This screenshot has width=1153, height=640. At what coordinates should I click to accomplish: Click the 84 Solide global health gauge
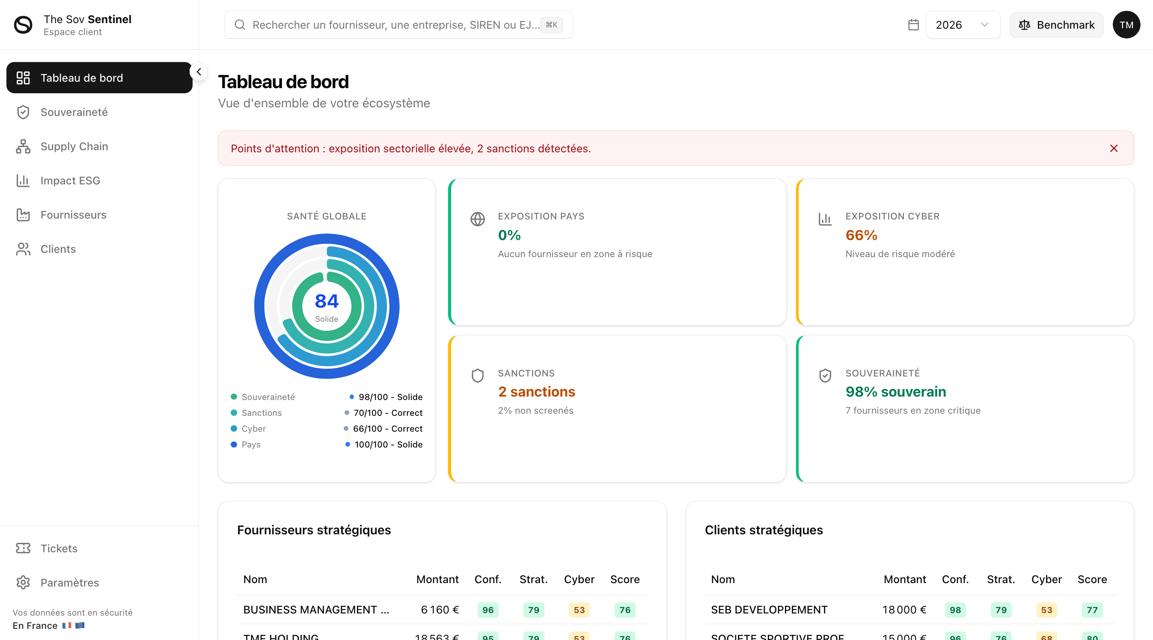pos(327,306)
